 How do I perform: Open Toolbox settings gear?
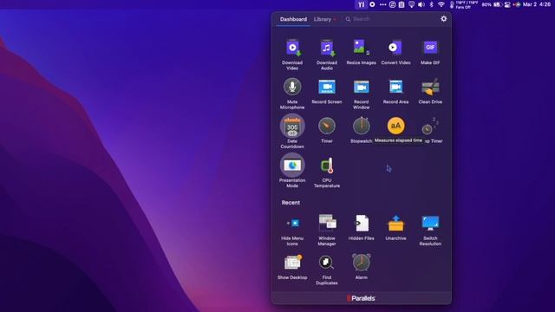[x=443, y=19]
